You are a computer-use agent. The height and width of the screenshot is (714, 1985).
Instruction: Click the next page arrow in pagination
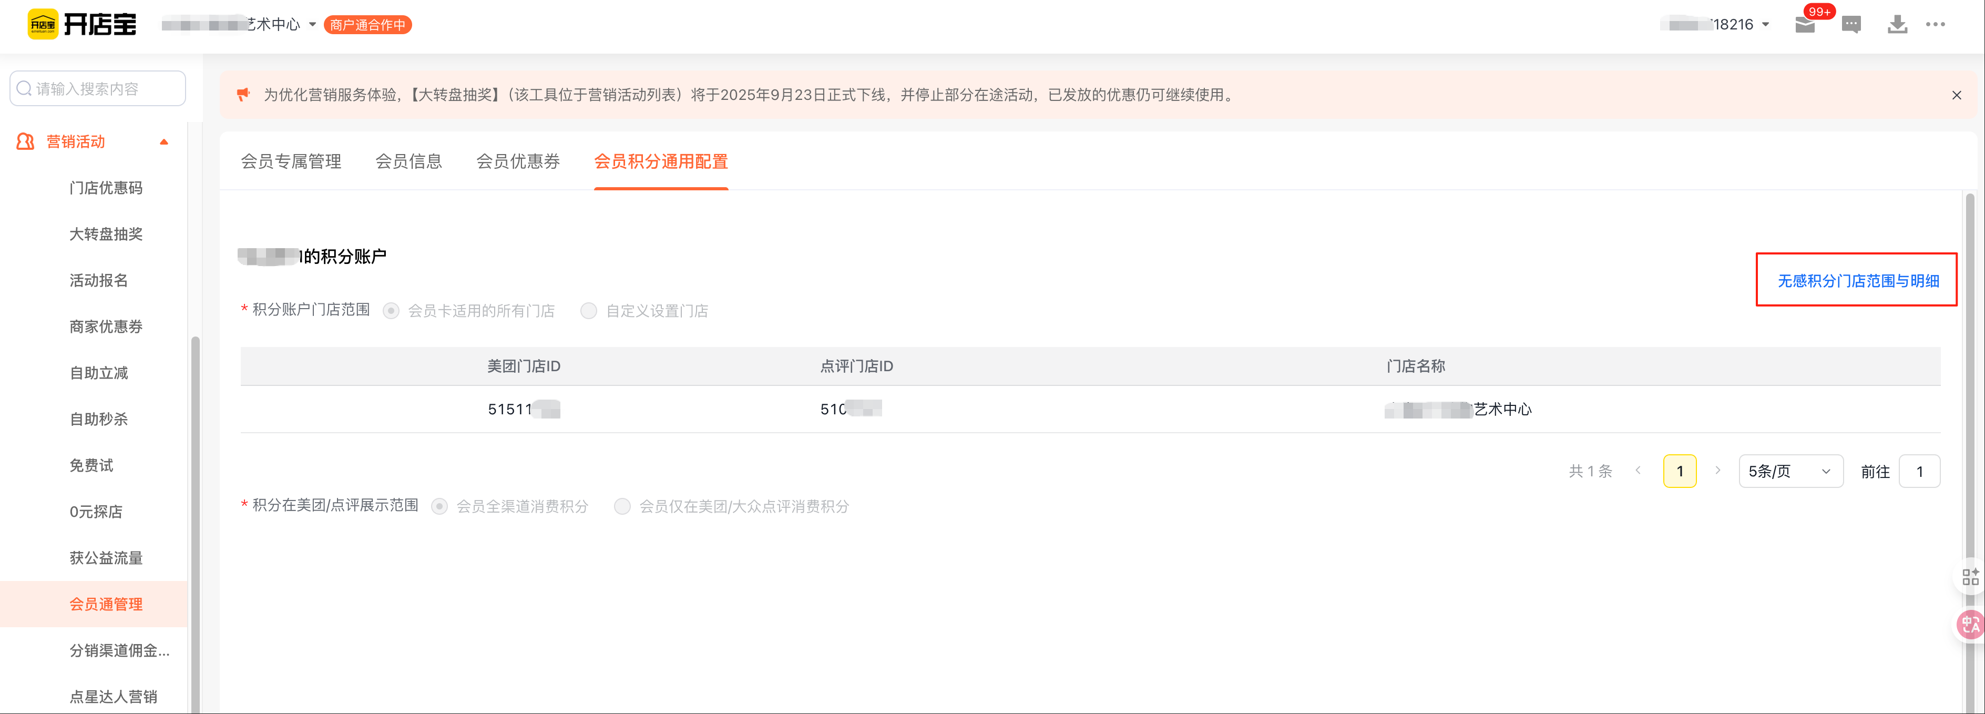point(1717,471)
